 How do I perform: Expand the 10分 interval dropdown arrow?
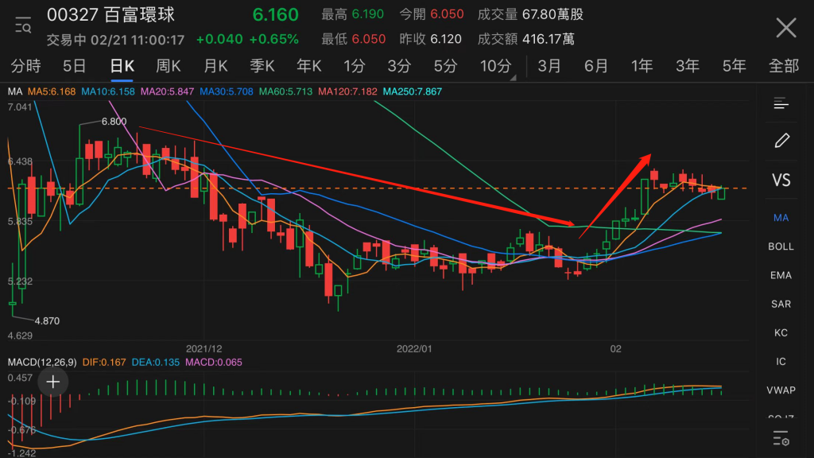point(513,77)
